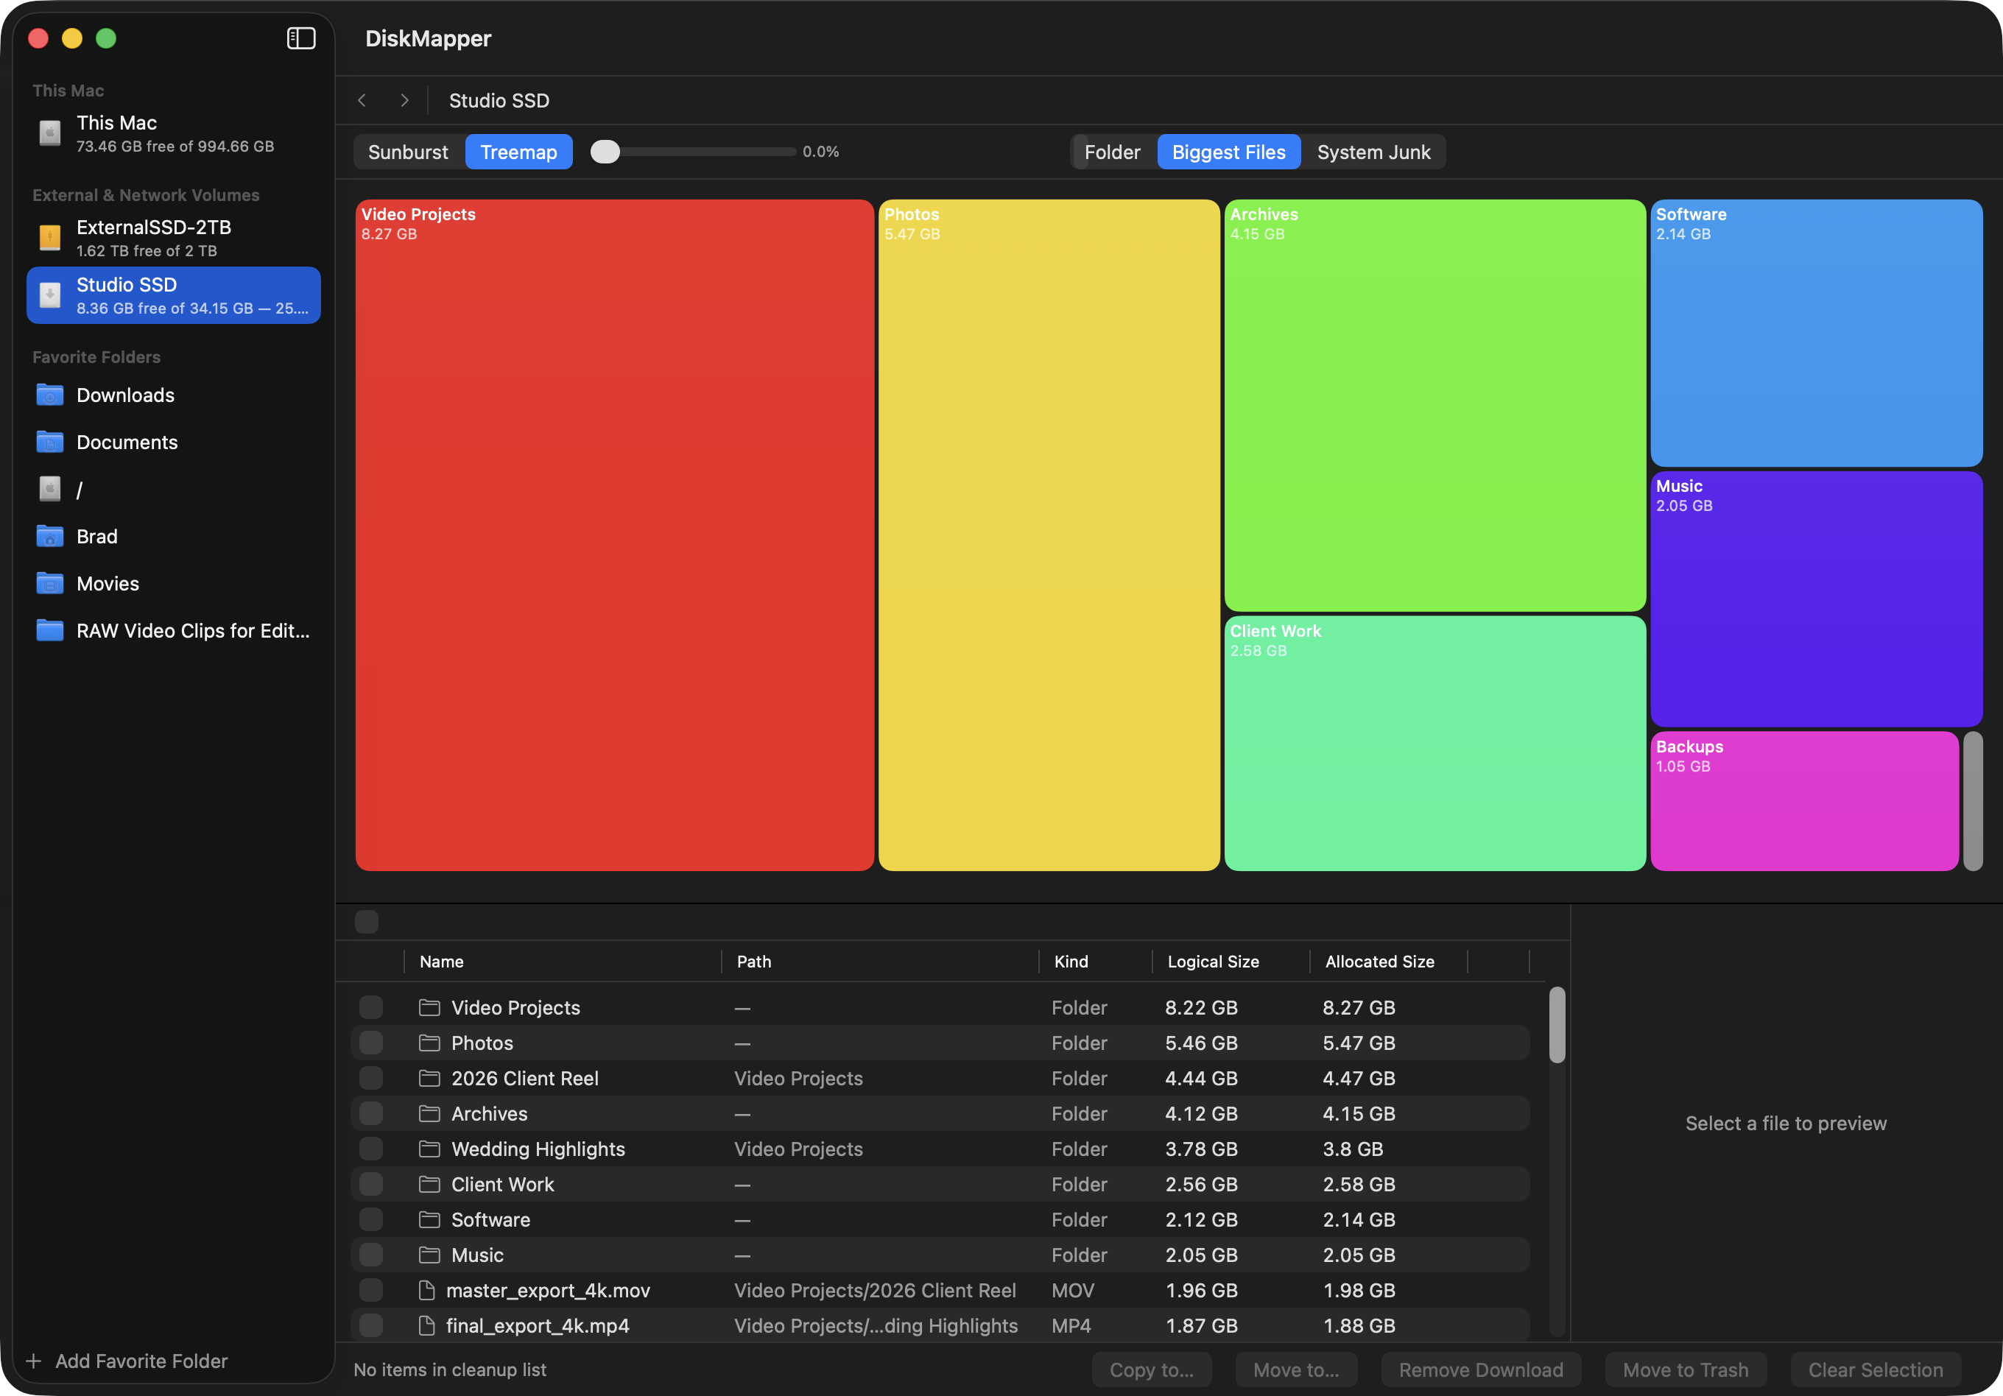Click the file icon beside final_export_4k.mp4

[426, 1325]
